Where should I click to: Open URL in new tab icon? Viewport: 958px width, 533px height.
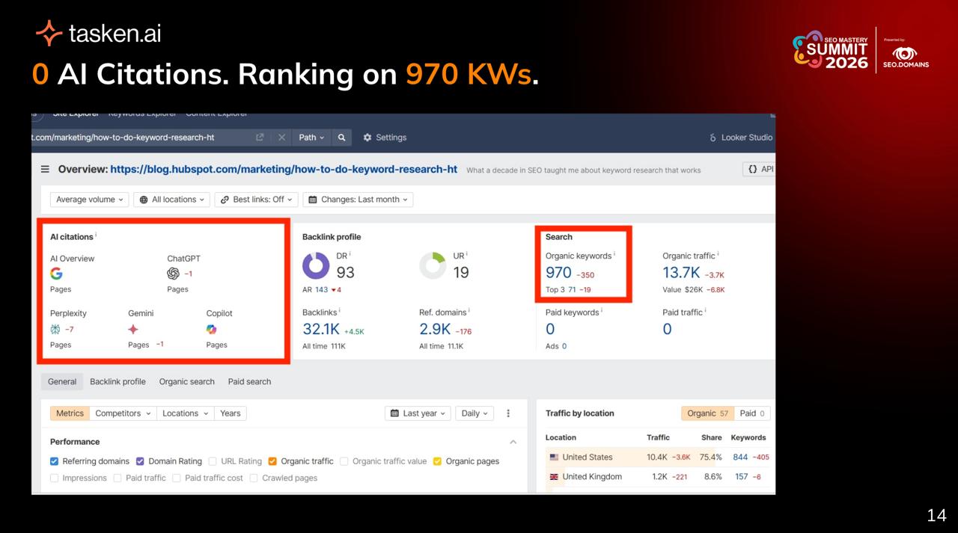(260, 138)
